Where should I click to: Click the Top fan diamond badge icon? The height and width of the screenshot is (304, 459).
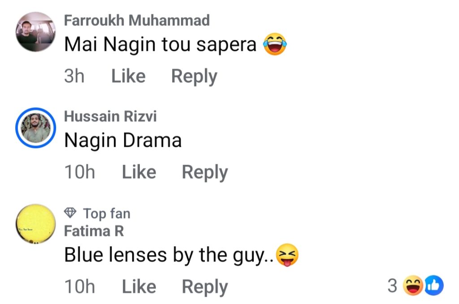pos(71,213)
